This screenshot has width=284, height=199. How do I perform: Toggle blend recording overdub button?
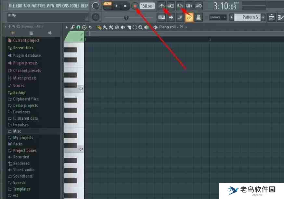point(189,6)
